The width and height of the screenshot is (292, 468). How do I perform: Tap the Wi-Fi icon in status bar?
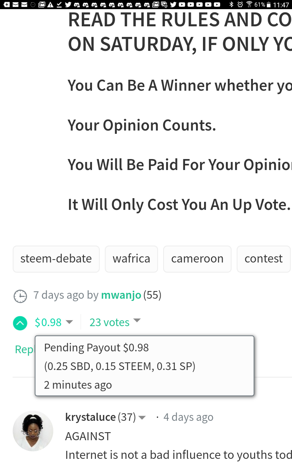click(250, 5)
